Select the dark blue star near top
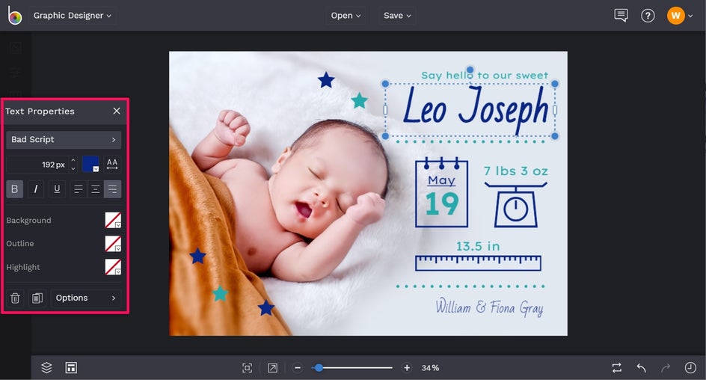Viewport: 706px width, 380px height. (326, 80)
